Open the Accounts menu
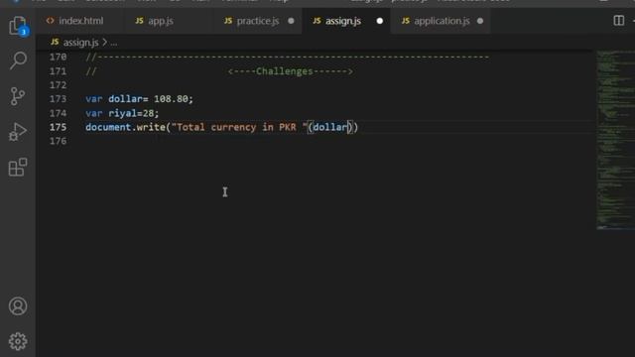The width and height of the screenshot is (635, 357). [18, 306]
